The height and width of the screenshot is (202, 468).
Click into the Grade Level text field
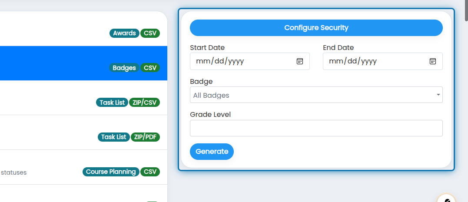(316, 128)
